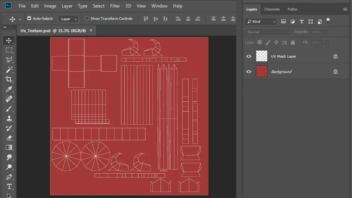The image size is (352, 198).
Task: Select the Move tool in toolbox
Action: (x=9, y=40)
